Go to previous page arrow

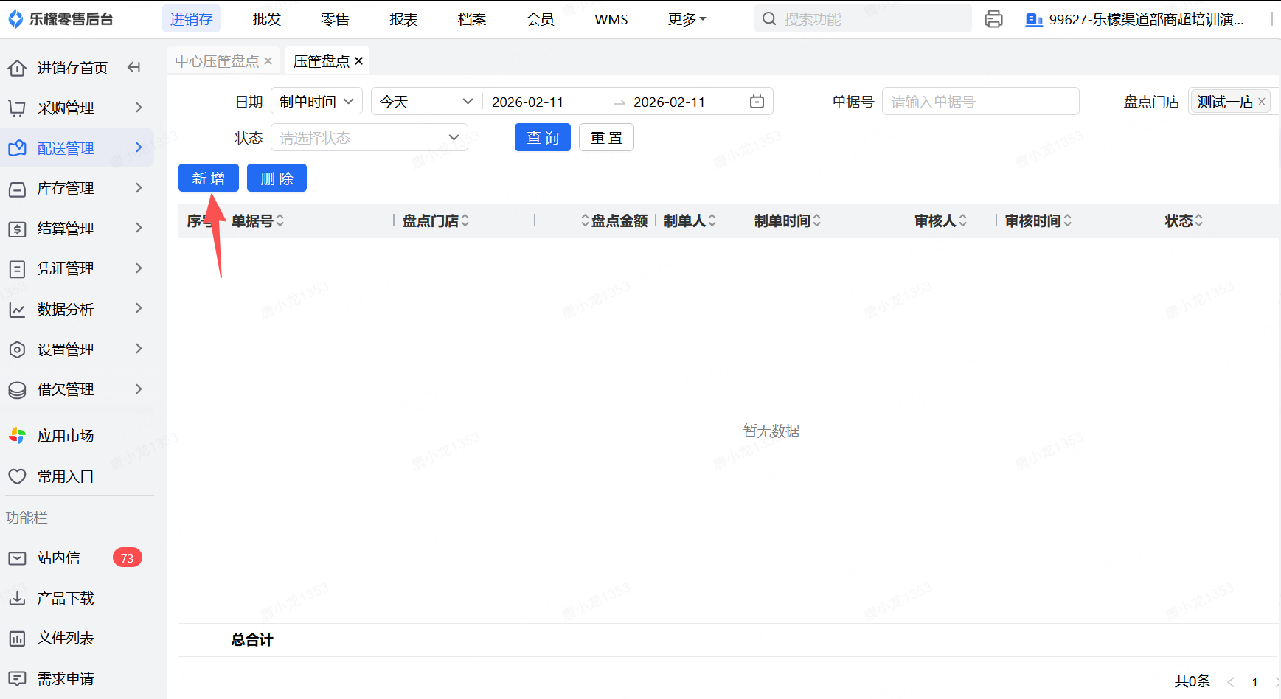pos(1231,682)
